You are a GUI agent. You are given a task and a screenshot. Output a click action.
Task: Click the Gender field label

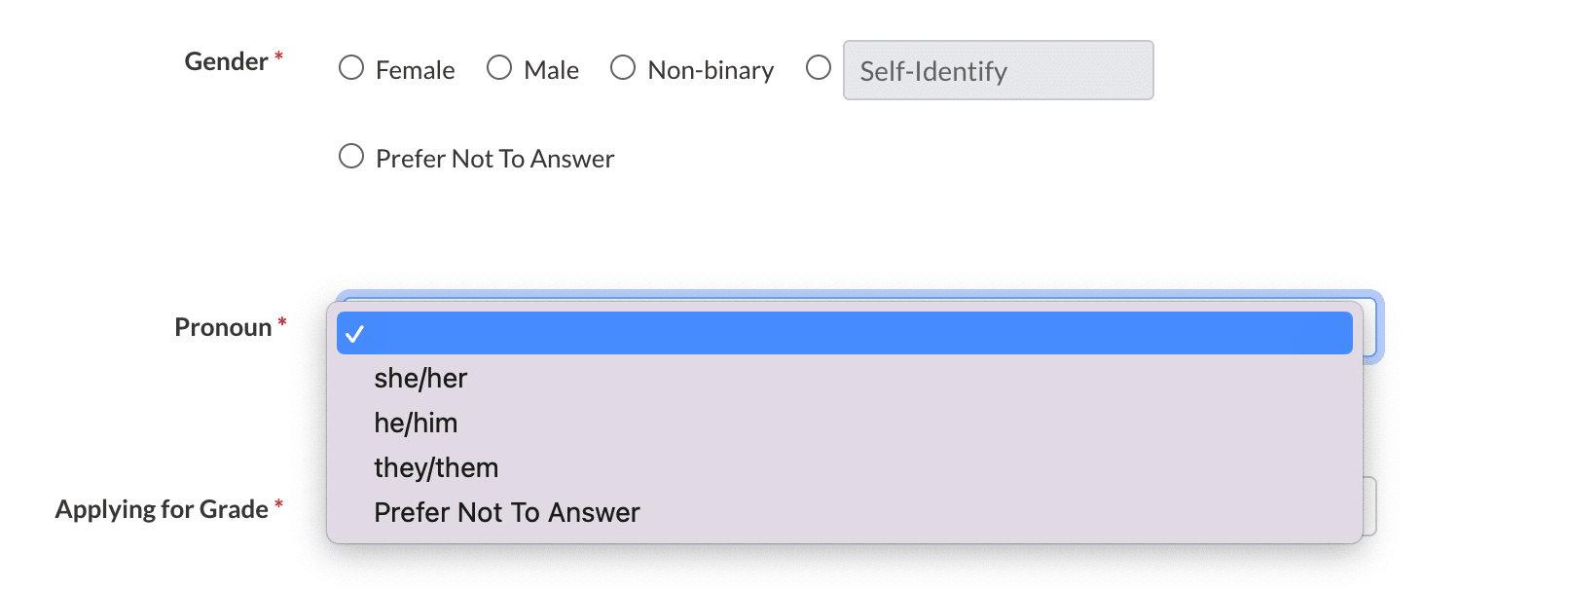[226, 62]
